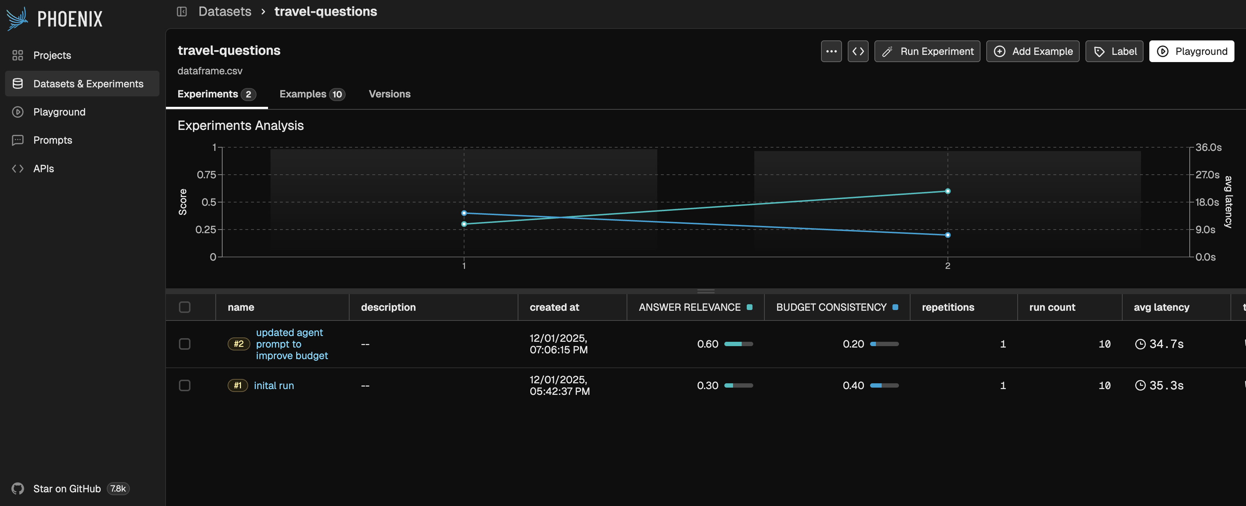
Task: Open the Playground sidebar item
Action: click(59, 112)
